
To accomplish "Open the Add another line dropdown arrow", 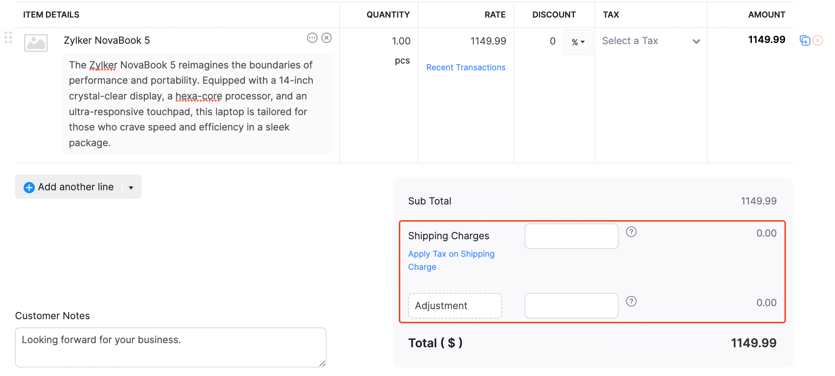I will (x=131, y=187).
